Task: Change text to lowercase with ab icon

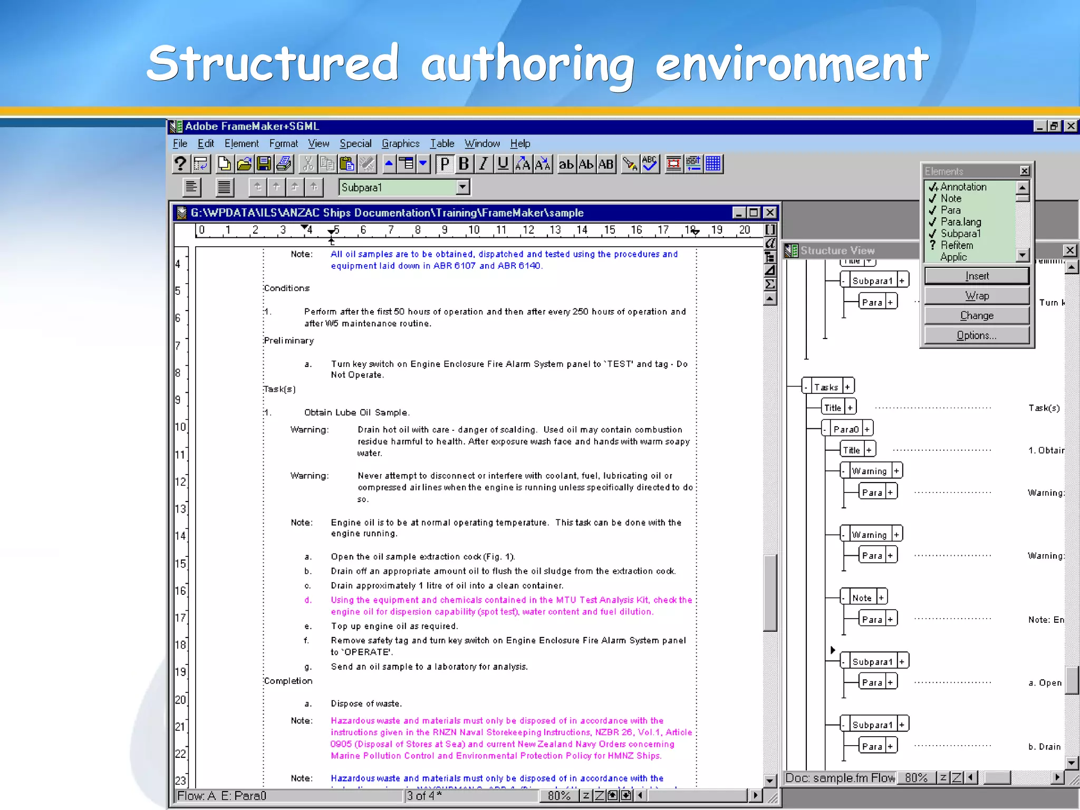Action: click(x=566, y=164)
